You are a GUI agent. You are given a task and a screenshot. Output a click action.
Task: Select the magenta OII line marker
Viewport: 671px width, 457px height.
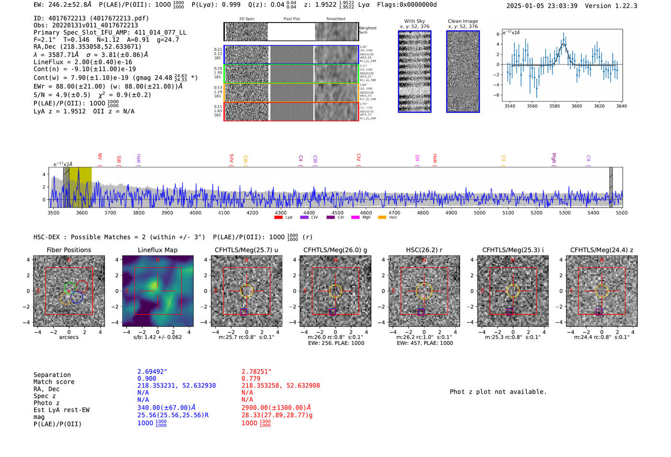tap(417, 160)
